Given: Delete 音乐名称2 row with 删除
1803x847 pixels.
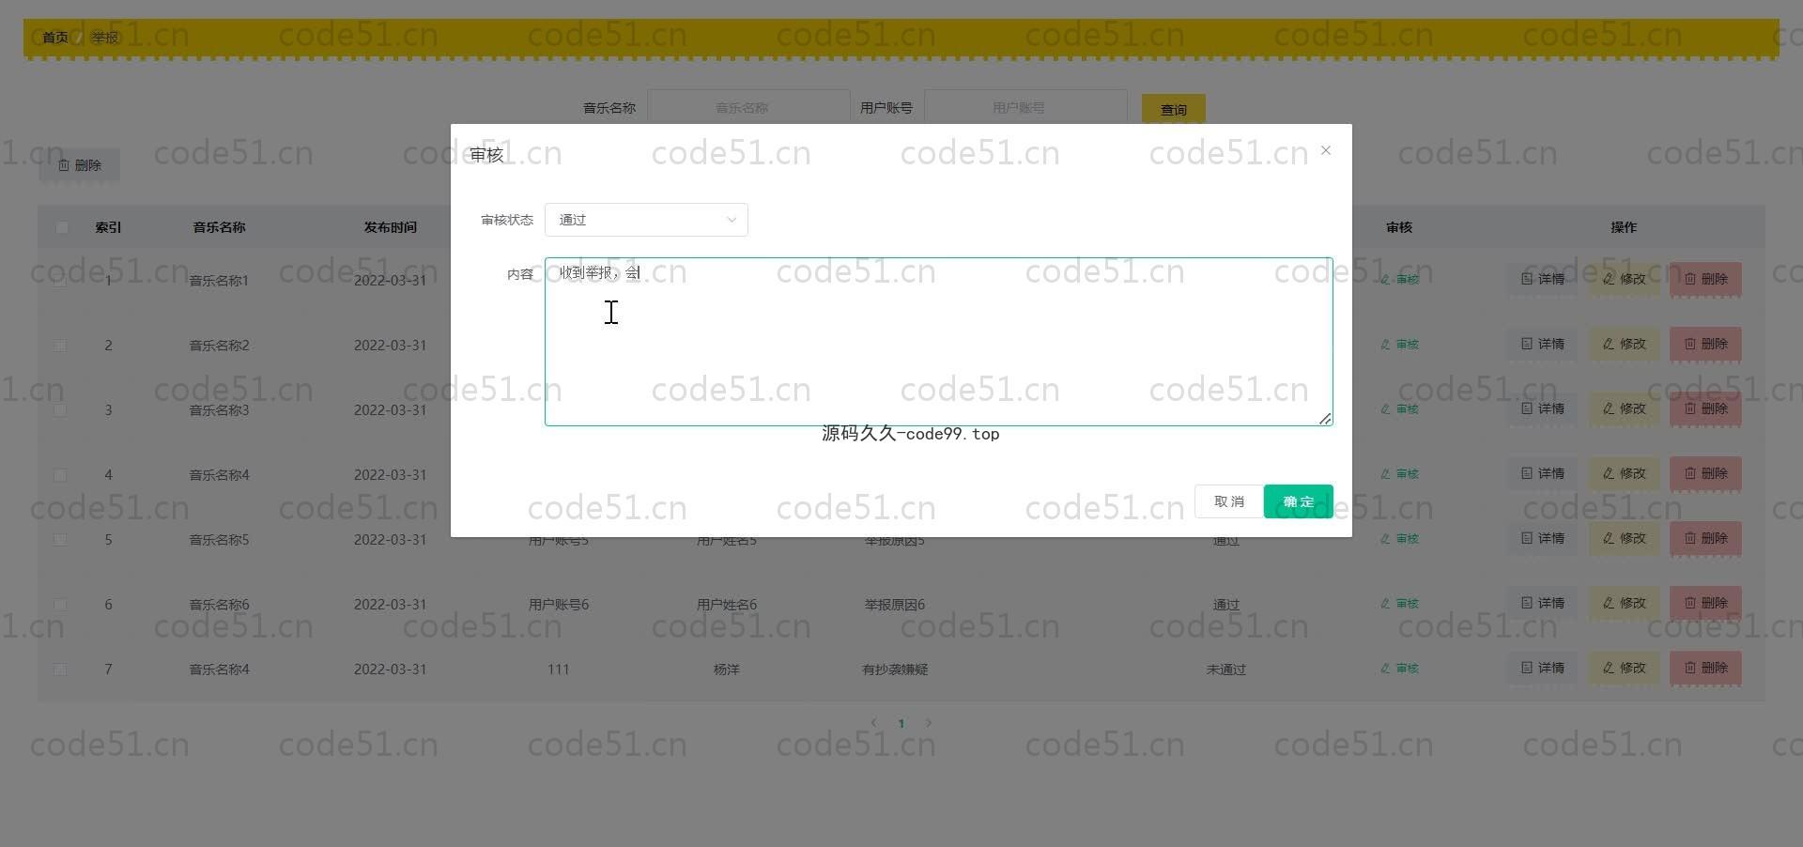Looking at the screenshot, I should (1705, 344).
